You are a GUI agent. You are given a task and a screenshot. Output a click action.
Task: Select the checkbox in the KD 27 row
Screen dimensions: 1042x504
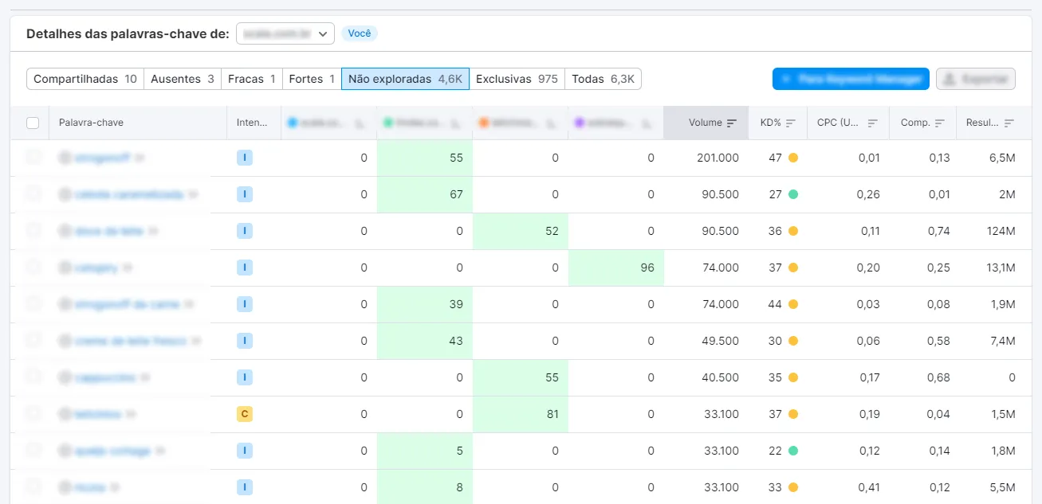coord(33,193)
